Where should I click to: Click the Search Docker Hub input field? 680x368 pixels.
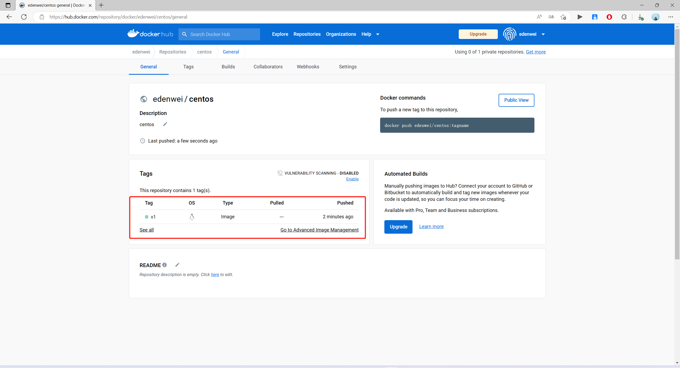[219, 34]
